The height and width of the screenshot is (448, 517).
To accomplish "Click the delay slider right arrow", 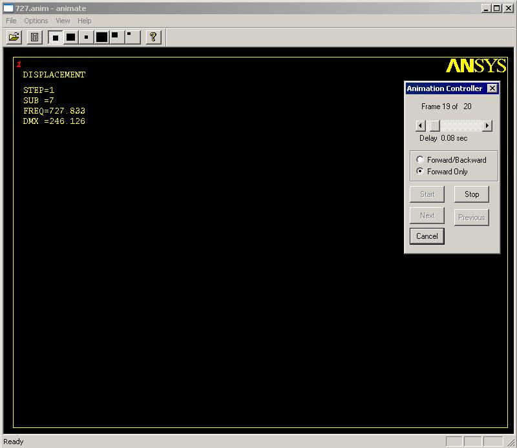I will [x=487, y=125].
